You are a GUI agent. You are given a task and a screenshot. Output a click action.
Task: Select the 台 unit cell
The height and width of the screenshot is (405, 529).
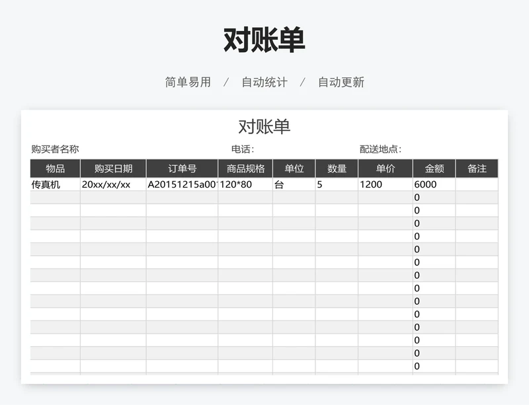[294, 184]
